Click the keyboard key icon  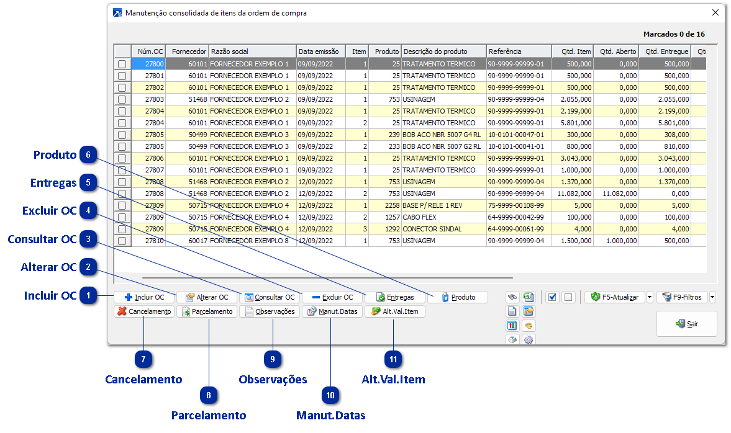tap(512, 340)
